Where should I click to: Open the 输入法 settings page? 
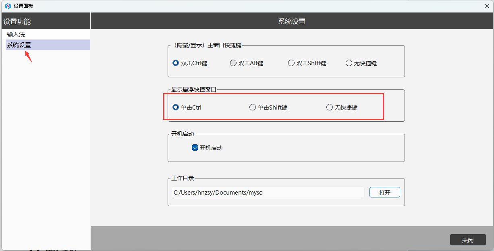(x=16, y=35)
